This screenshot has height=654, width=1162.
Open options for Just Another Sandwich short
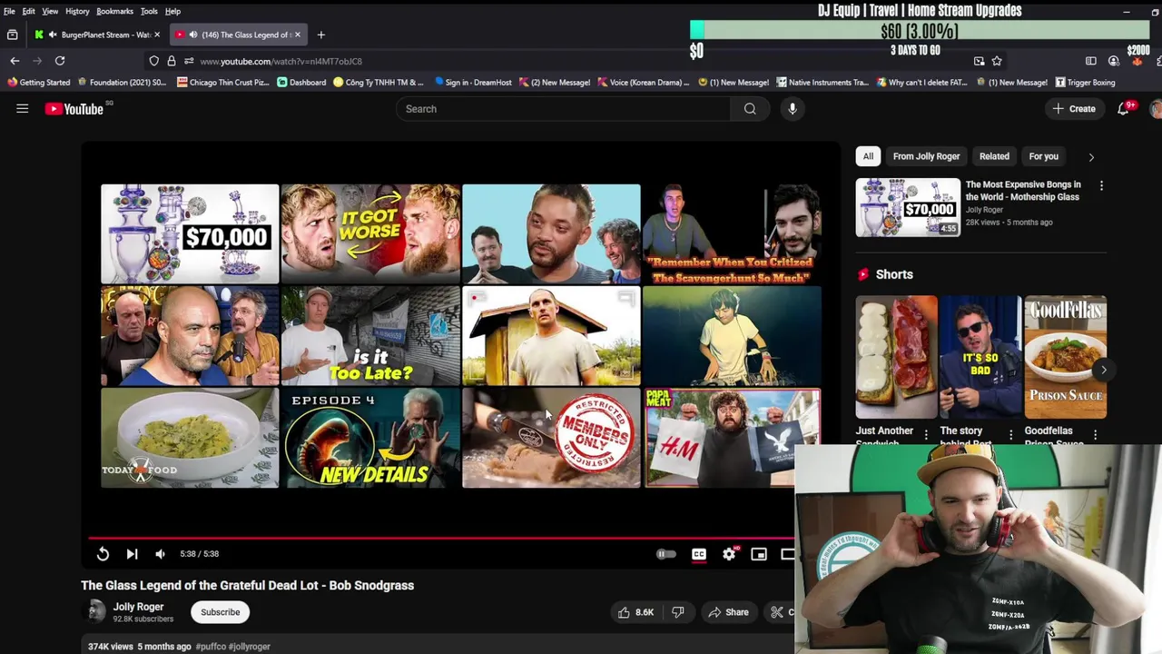pos(926,434)
